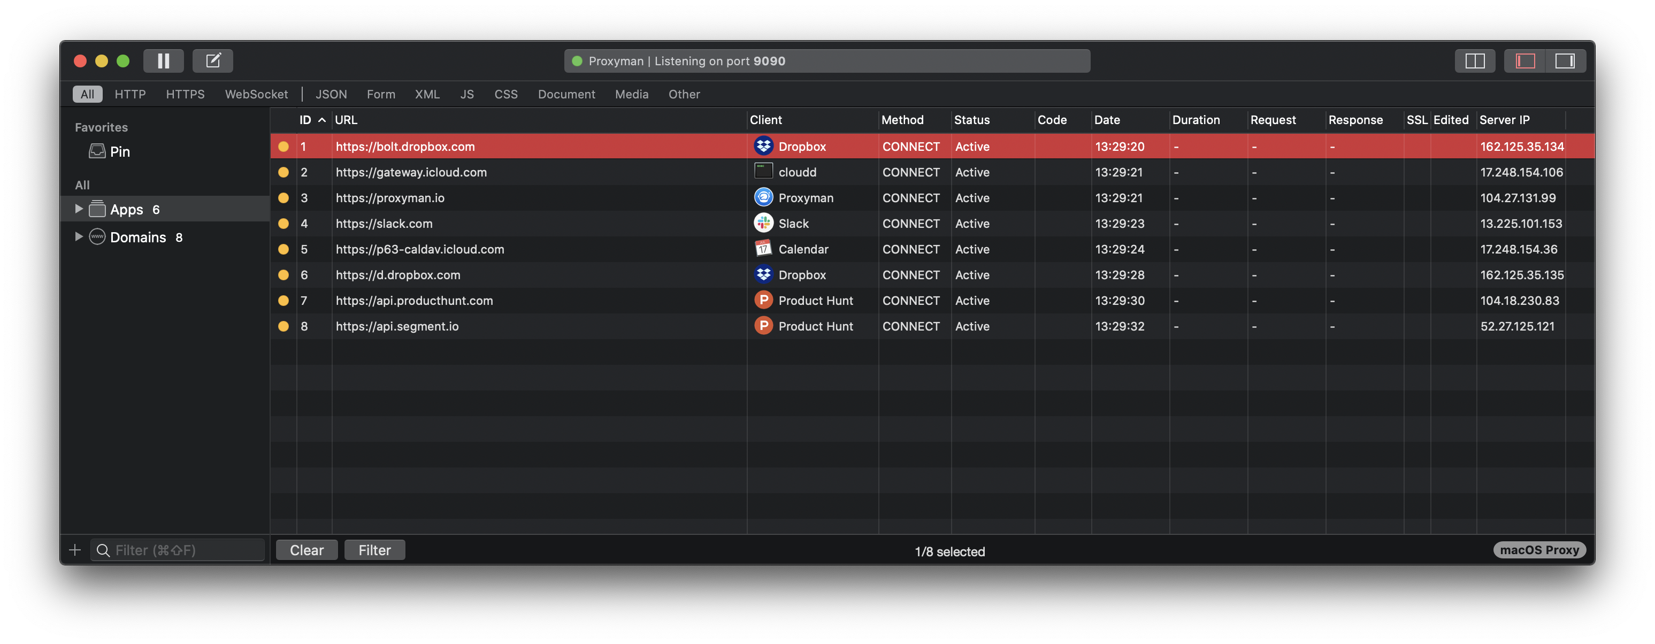Click inside the Filter search field

tap(178, 549)
